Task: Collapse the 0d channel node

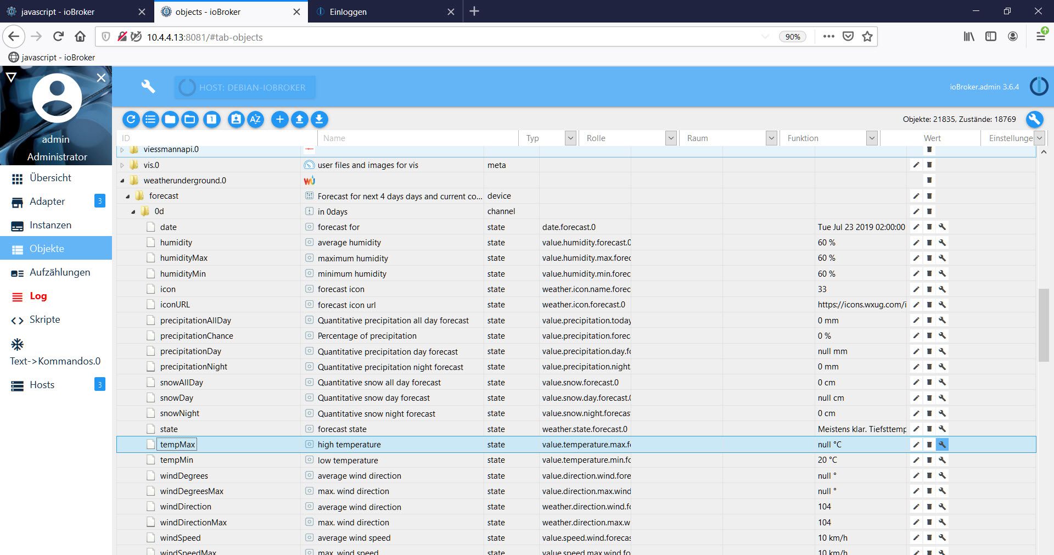Action: click(x=133, y=211)
